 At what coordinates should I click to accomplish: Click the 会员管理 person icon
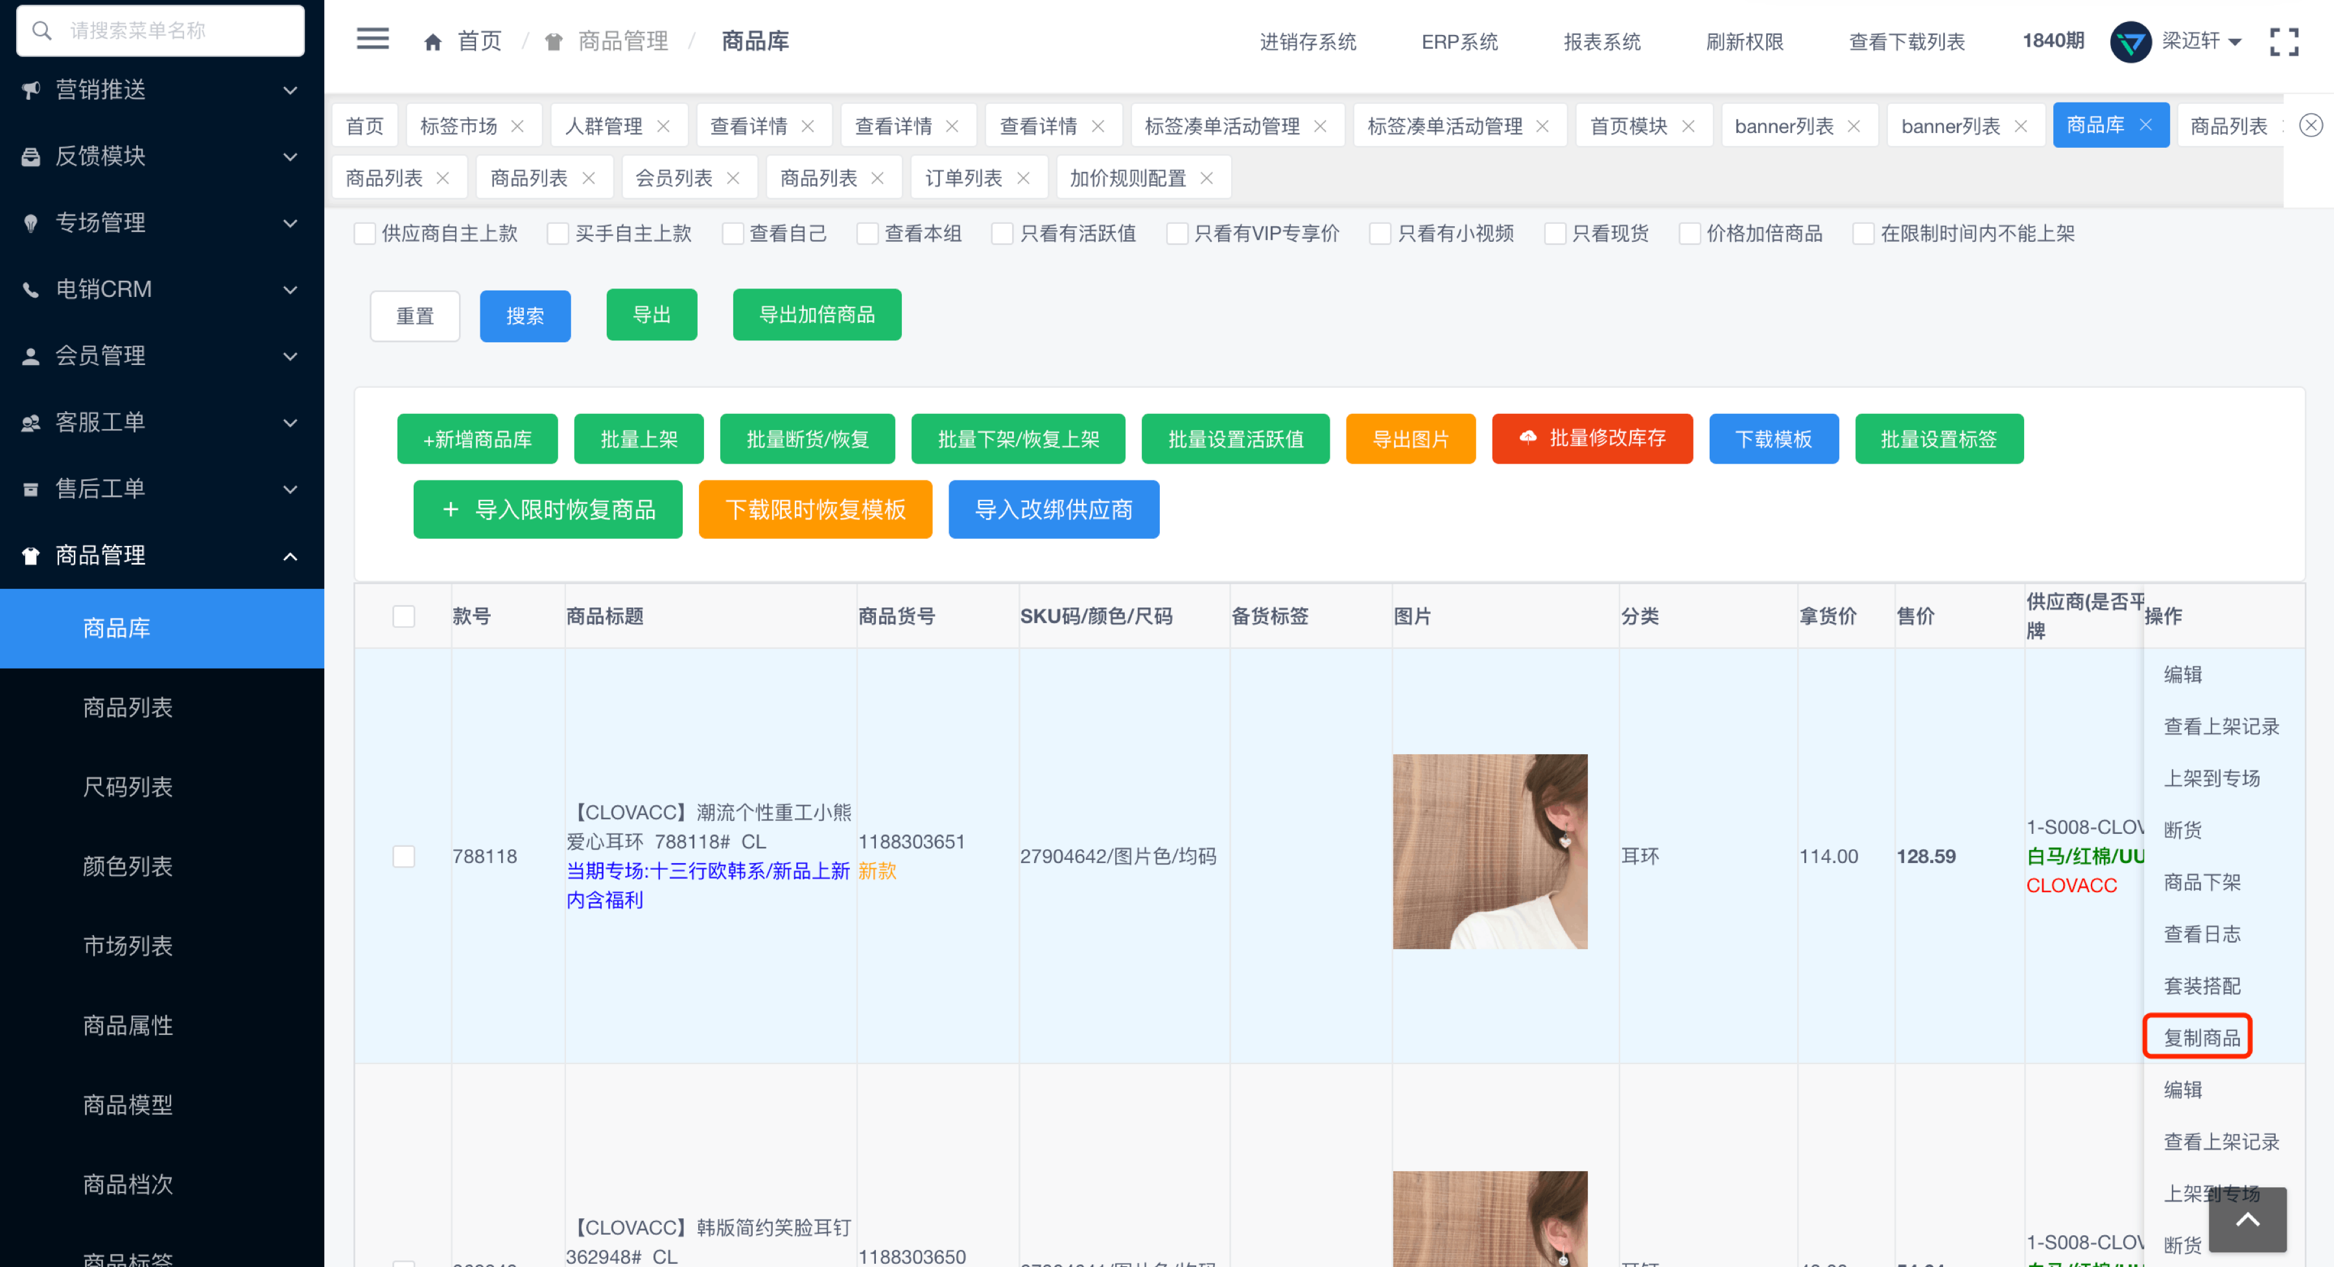click(x=31, y=356)
